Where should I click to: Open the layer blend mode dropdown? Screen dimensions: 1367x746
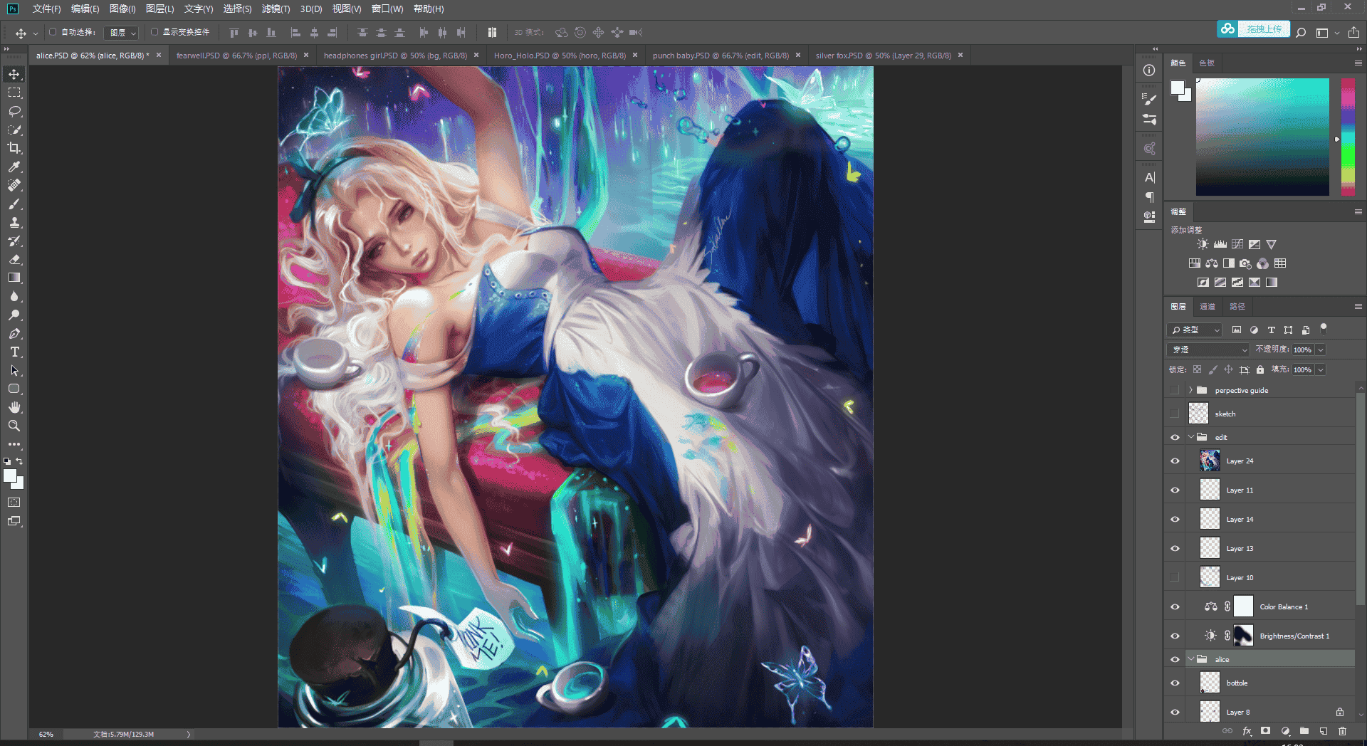(x=1208, y=350)
